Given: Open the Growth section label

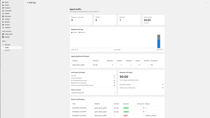Looking at the screenshot, I should pos(7,14).
